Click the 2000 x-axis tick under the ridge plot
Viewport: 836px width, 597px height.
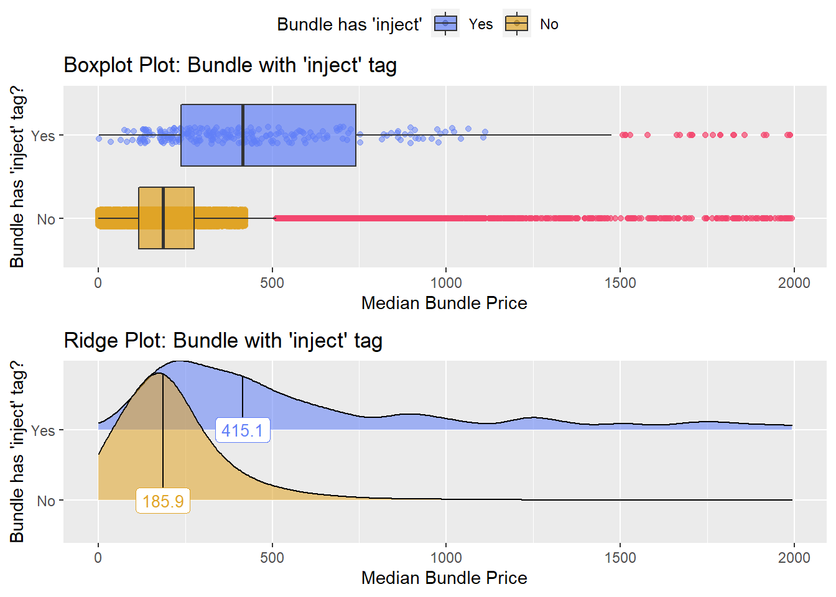(794, 557)
